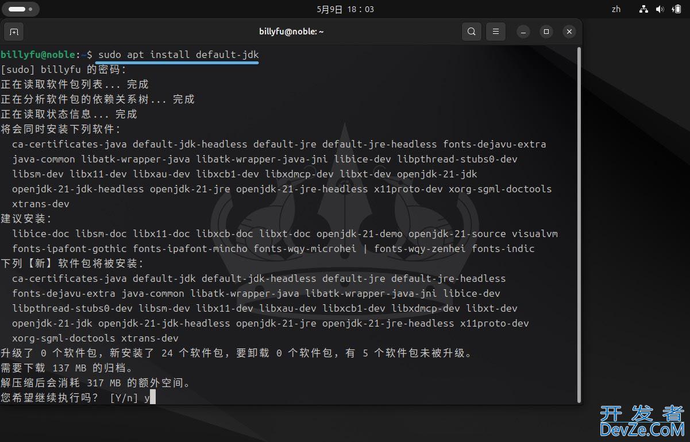Maximize the terminal window
This screenshot has height=442, width=690.
click(546, 32)
